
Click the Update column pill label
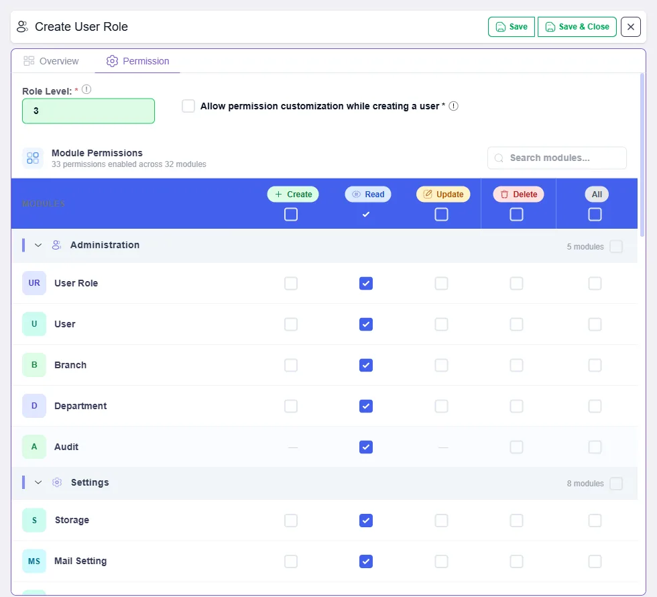point(443,195)
